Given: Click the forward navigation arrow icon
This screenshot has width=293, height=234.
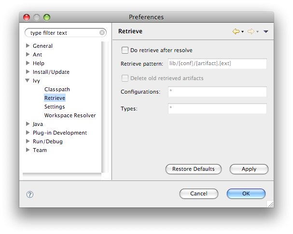Looking at the screenshot, I should coord(251,31).
